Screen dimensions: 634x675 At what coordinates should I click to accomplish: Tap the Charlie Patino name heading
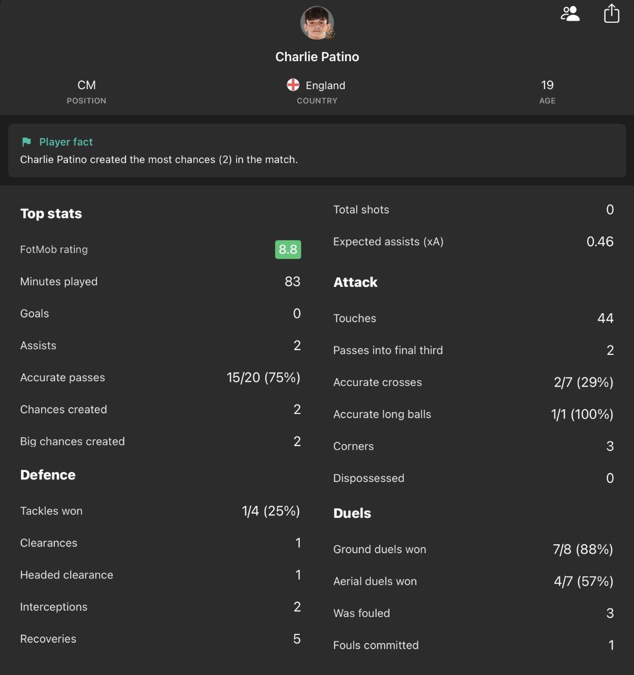pos(317,57)
